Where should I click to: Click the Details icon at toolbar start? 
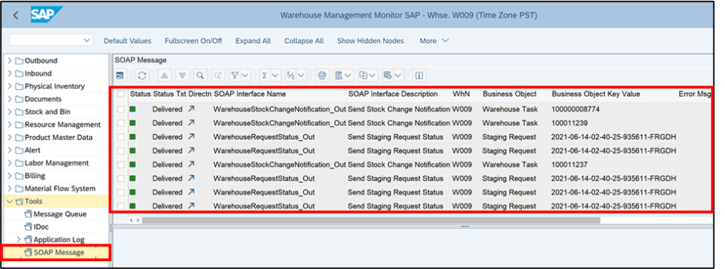pyautogui.click(x=120, y=75)
